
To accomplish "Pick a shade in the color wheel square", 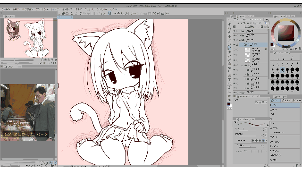I will pos(286,33).
